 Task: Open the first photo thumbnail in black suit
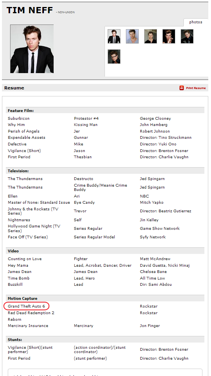click(x=114, y=37)
